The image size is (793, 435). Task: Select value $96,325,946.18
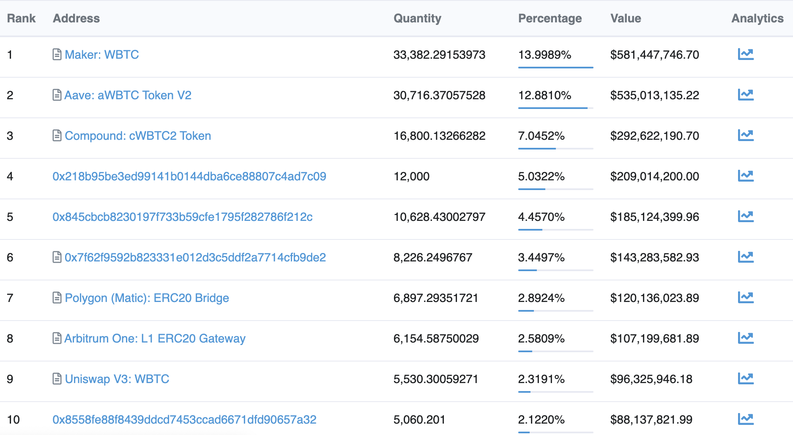click(651, 379)
